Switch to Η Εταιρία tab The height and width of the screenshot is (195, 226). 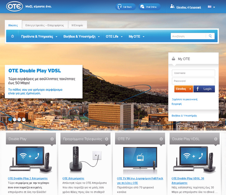[77, 25]
